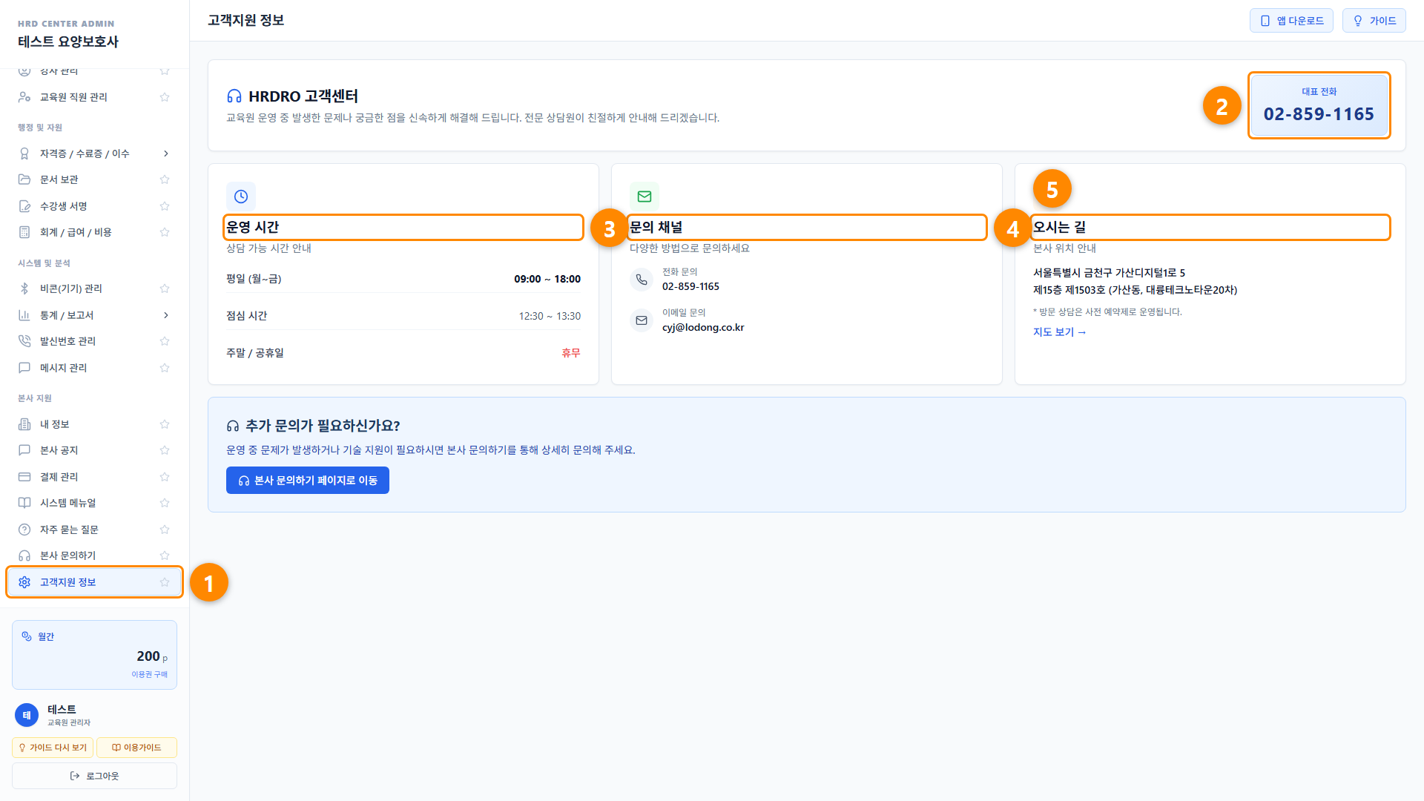This screenshot has width=1424, height=801.
Task: Click the 앱 다운로드 button
Action: tap(1291, 21)
